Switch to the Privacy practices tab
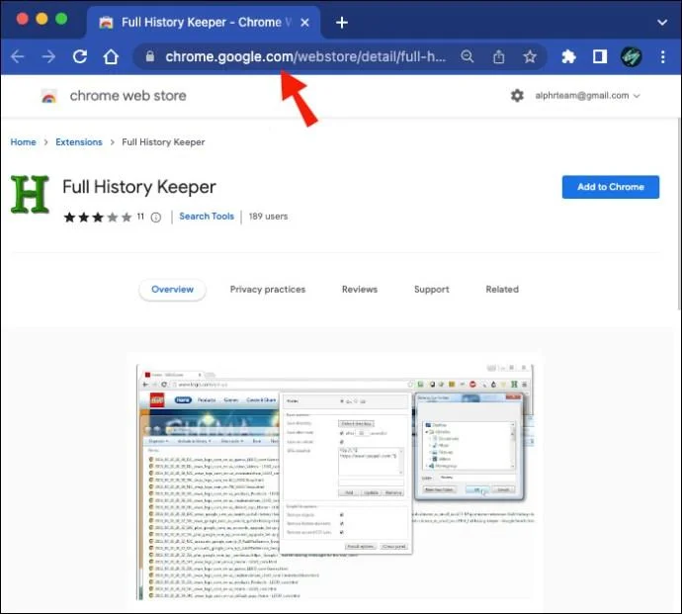This screenshot has height=614, width=682. (x=268, y=290)
